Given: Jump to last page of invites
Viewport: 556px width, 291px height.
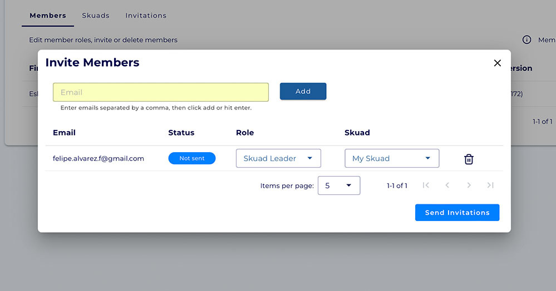Looking at the screenshot, I should coord(490,185).
